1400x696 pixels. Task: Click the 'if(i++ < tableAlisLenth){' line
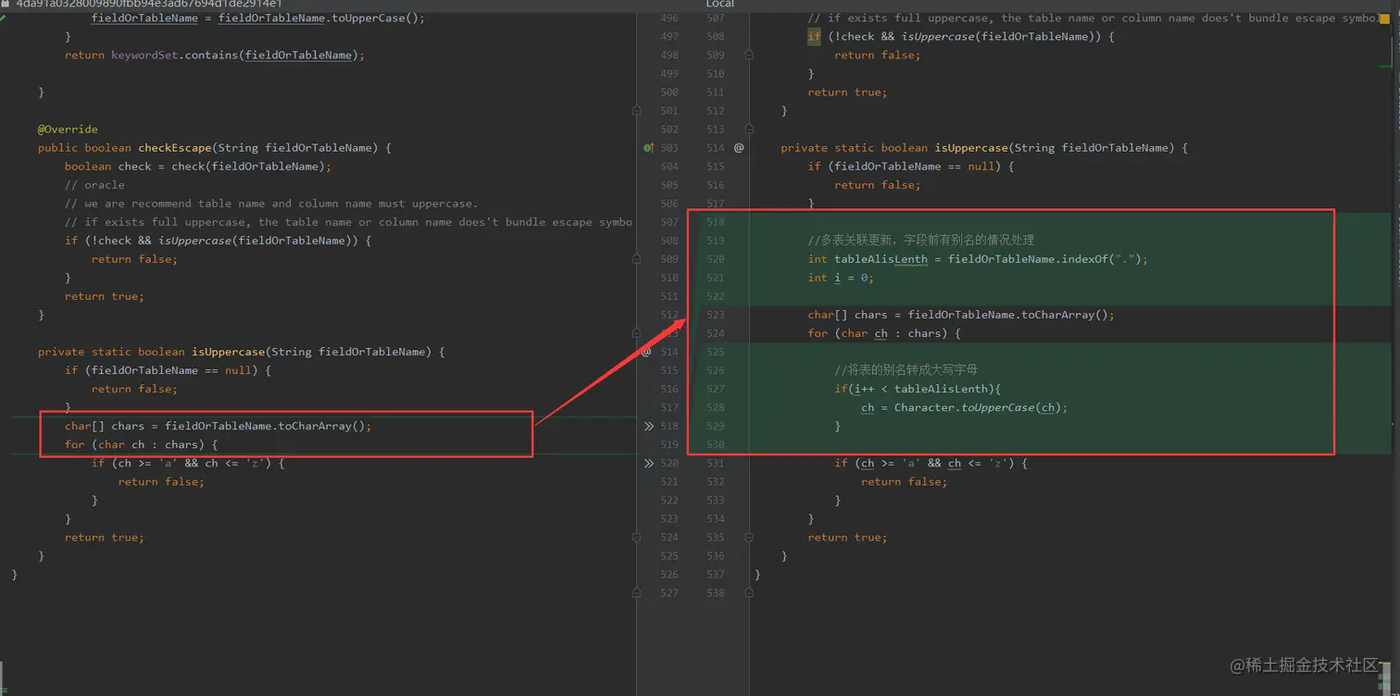click(918, 389)
